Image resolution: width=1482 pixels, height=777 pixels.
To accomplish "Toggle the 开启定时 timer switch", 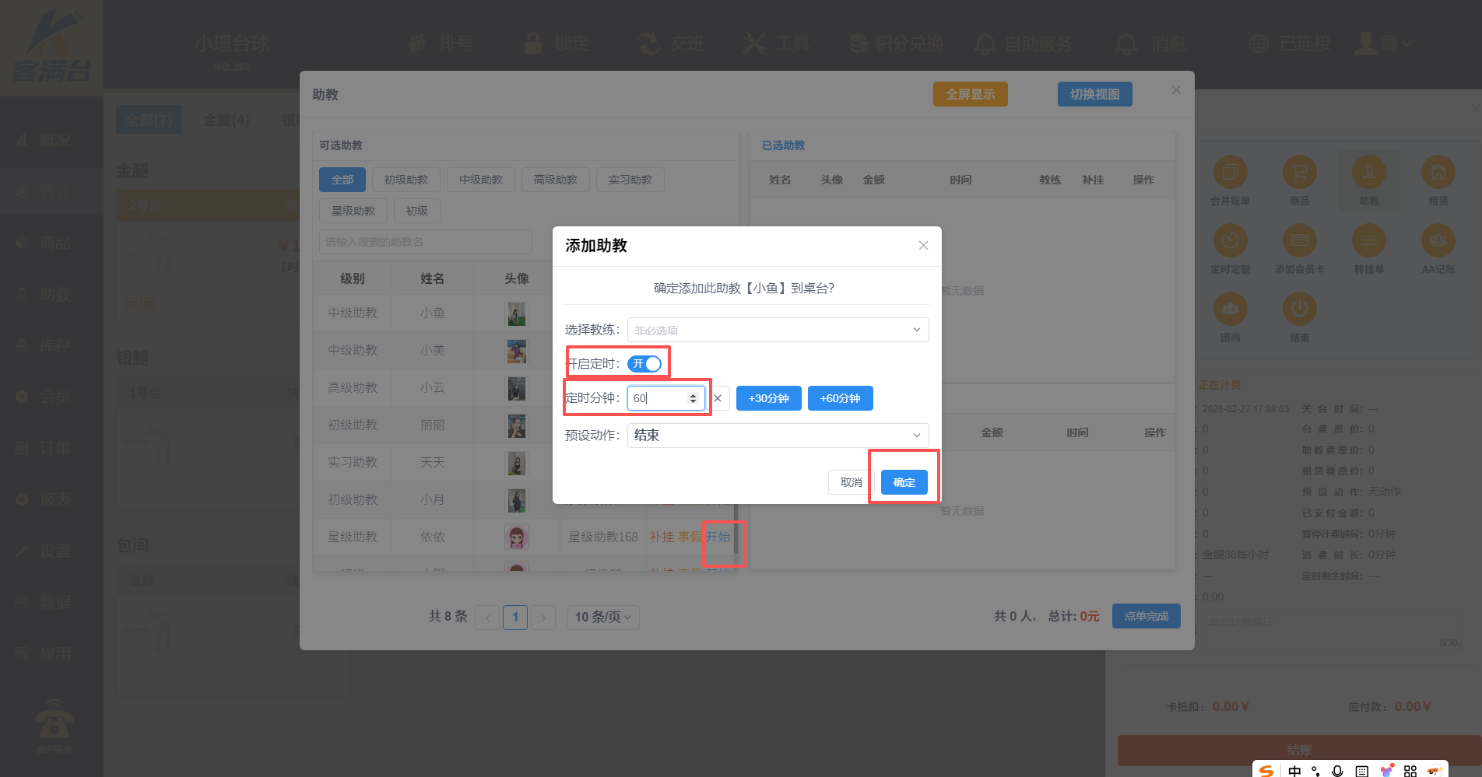I will (x=644, y=364).
